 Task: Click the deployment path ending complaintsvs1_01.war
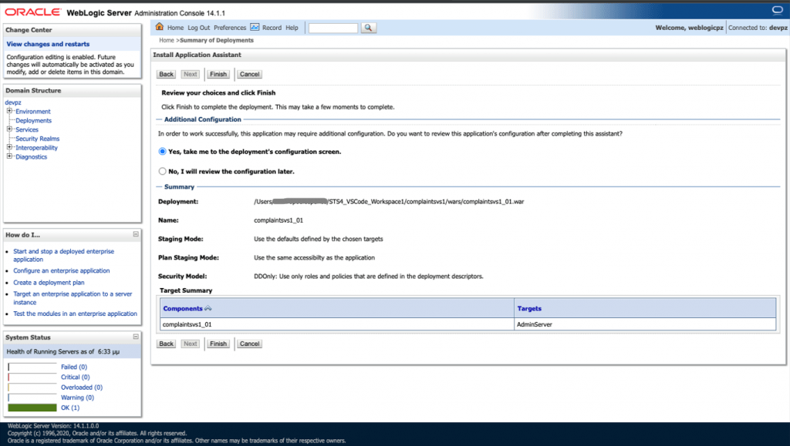[389, 202]
